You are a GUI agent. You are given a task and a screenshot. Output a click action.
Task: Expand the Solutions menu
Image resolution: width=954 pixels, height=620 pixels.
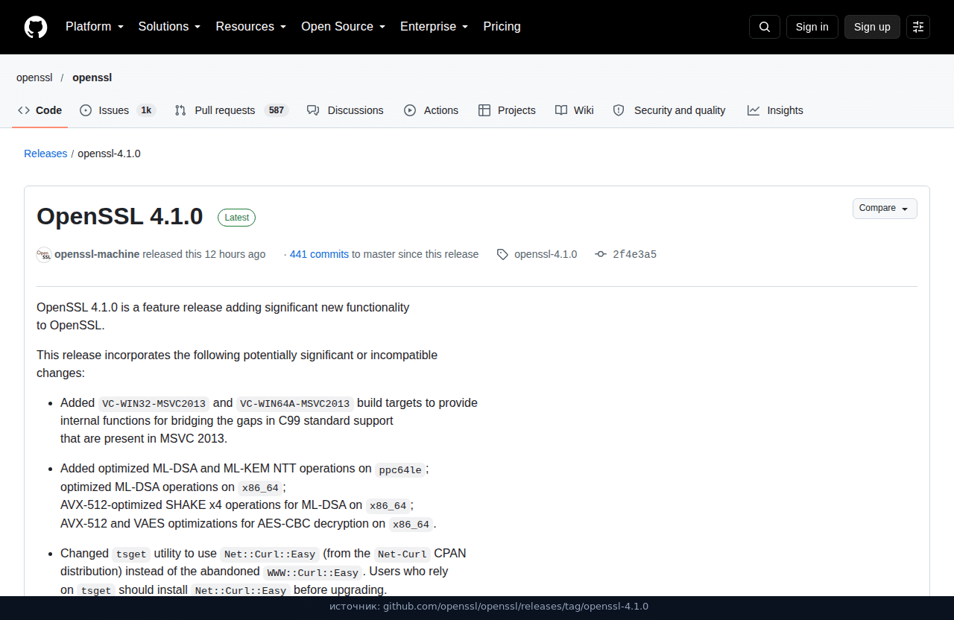click(x=170, y=27)
